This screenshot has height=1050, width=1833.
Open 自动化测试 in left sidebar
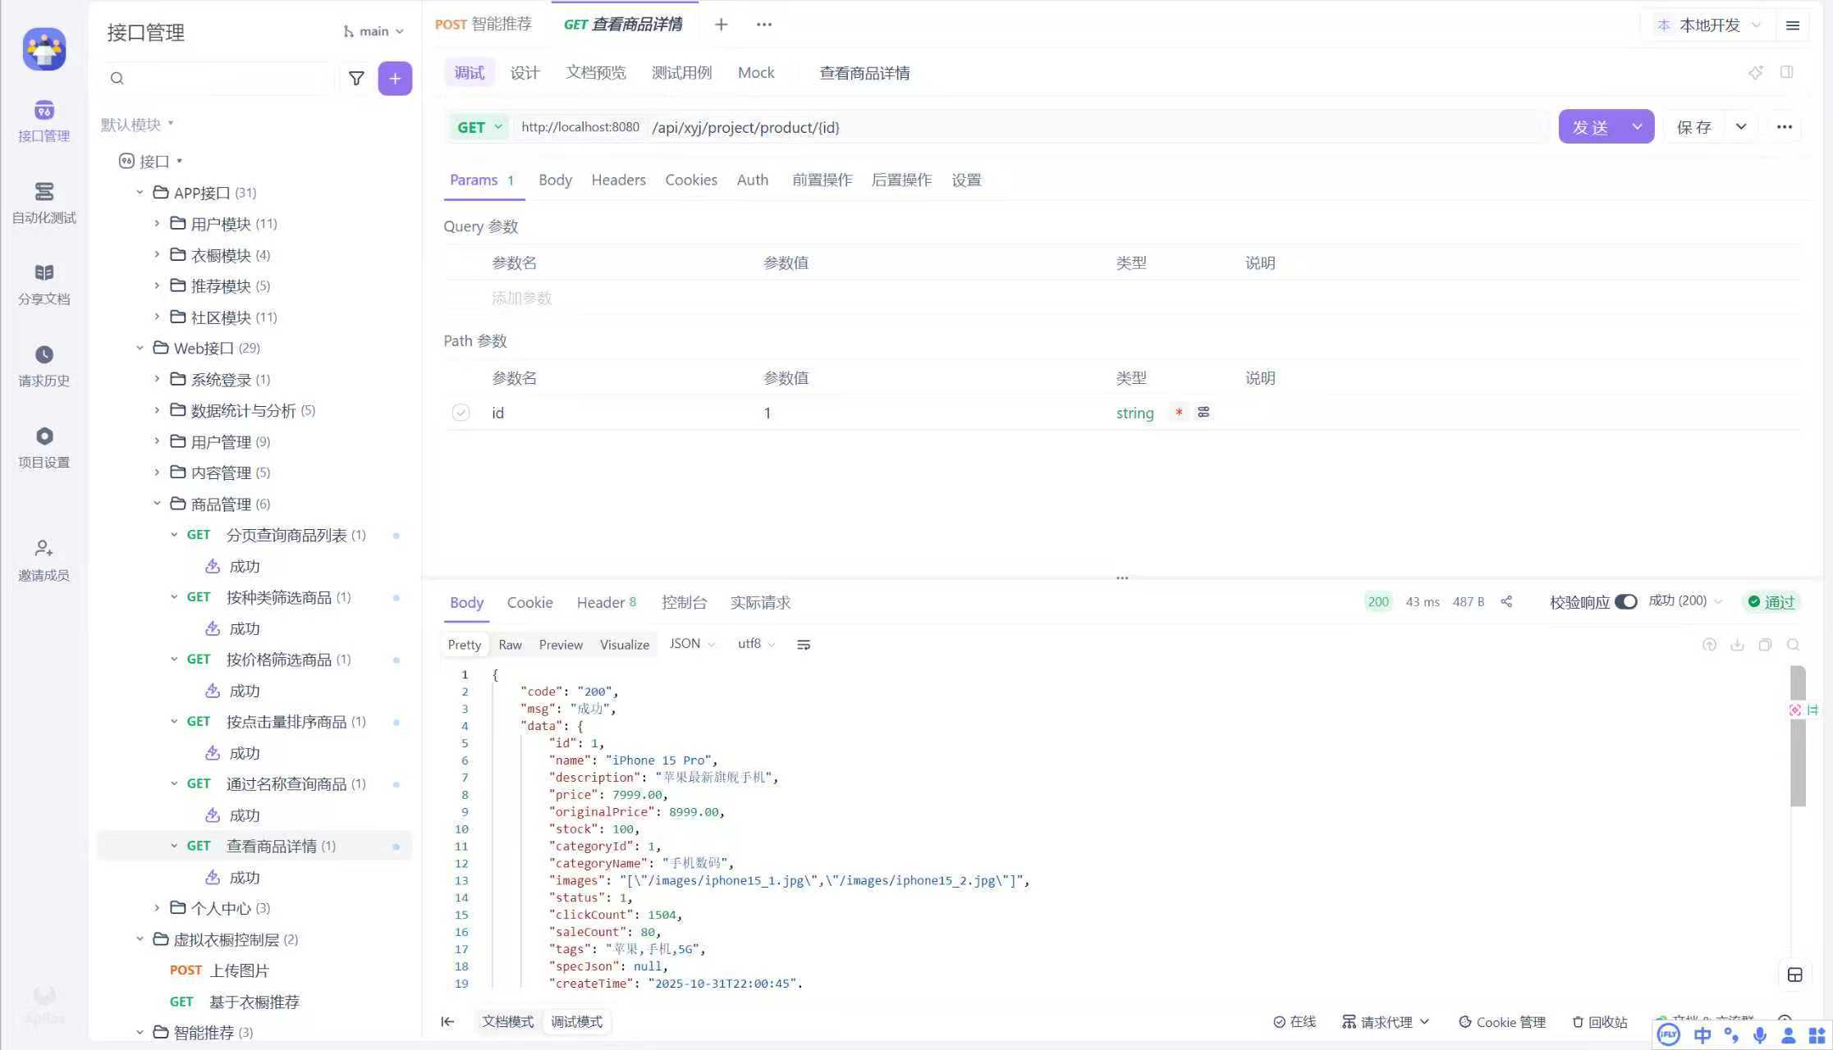tap(44, 202)
